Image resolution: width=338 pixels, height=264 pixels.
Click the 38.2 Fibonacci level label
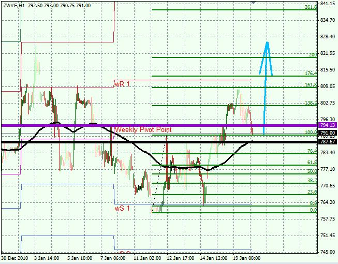pos(312,181)
